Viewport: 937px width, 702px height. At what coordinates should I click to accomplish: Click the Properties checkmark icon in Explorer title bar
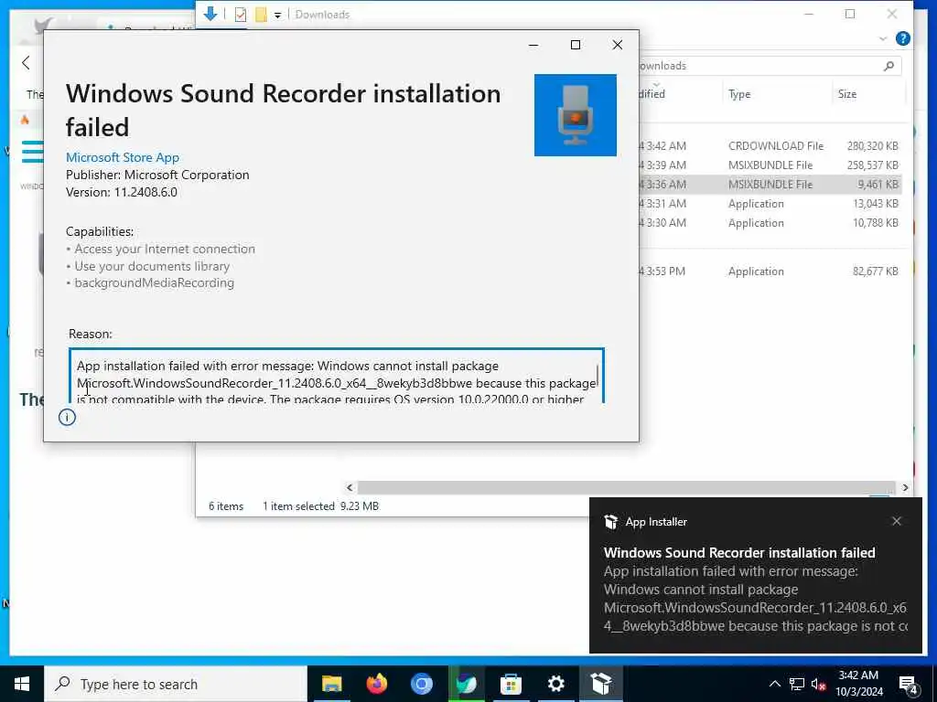[241, 15]
